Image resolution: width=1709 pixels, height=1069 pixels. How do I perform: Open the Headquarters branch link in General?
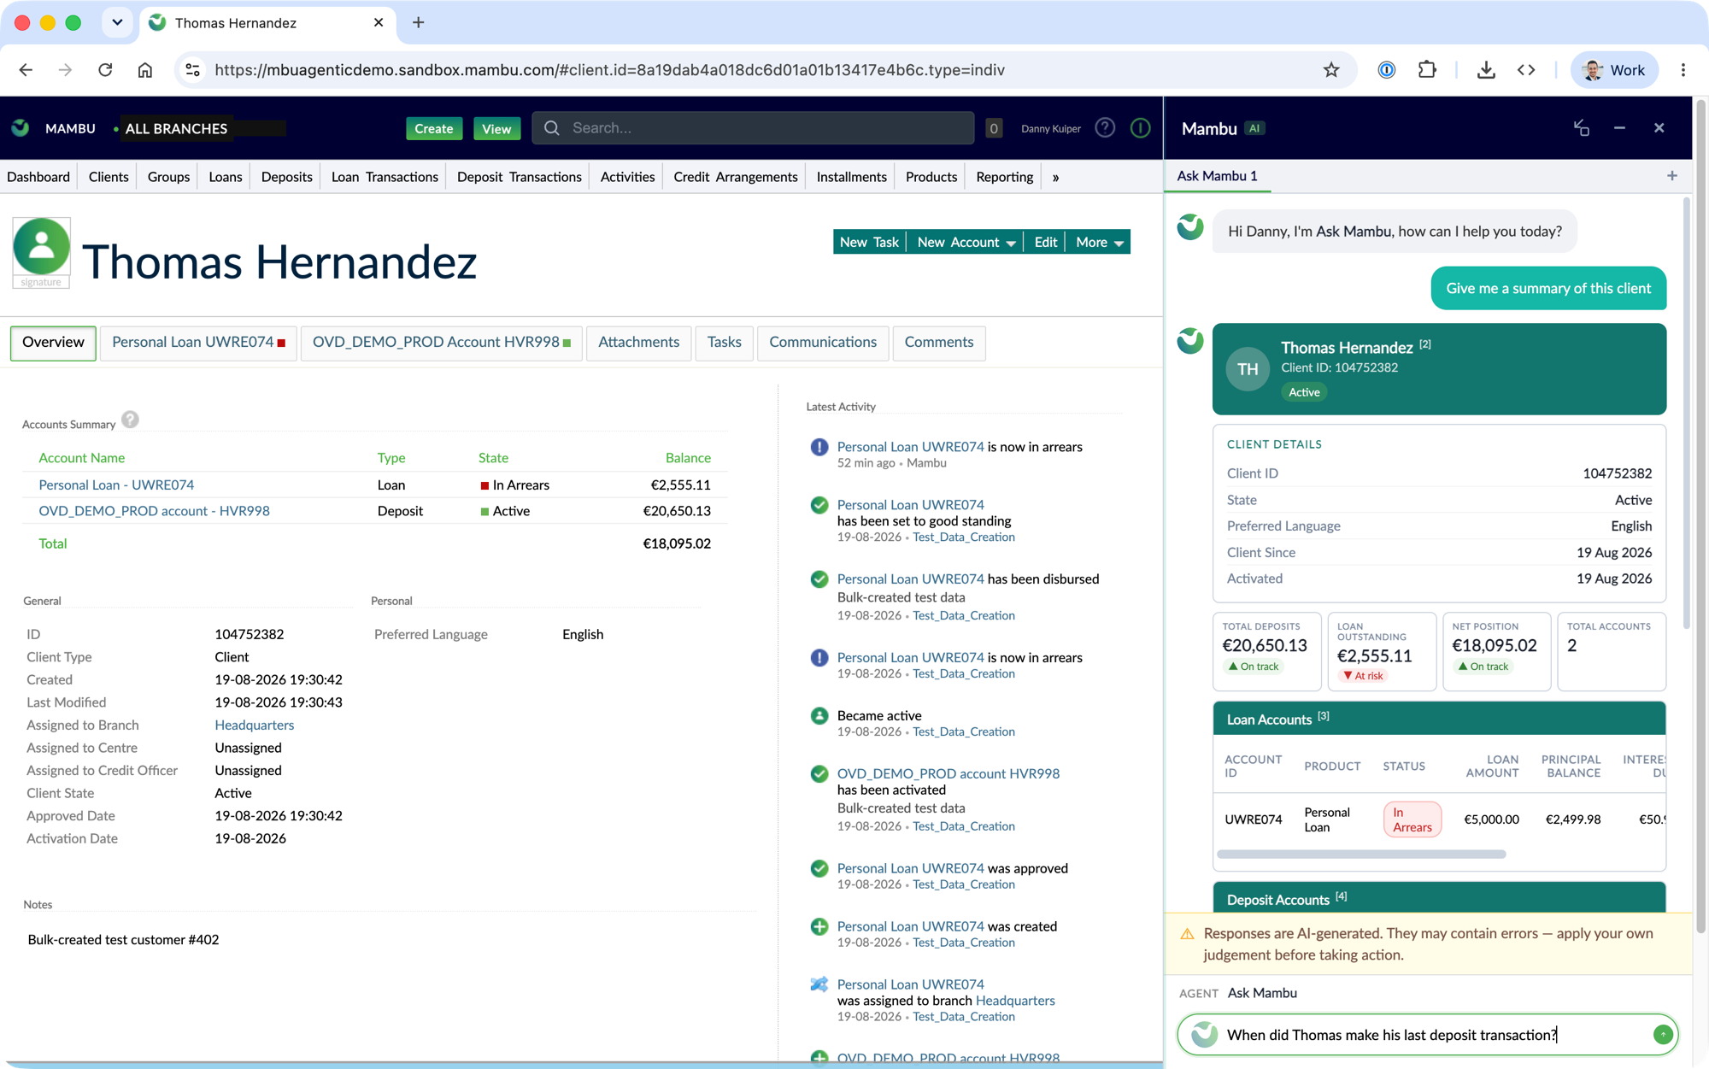click(x=254, y=725)
